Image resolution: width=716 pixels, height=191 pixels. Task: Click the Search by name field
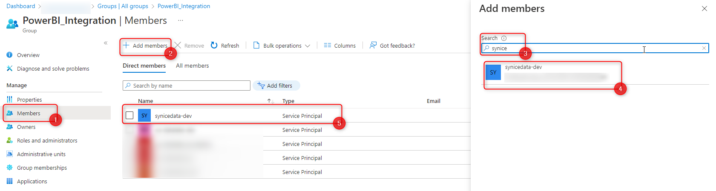click(187, 86)
